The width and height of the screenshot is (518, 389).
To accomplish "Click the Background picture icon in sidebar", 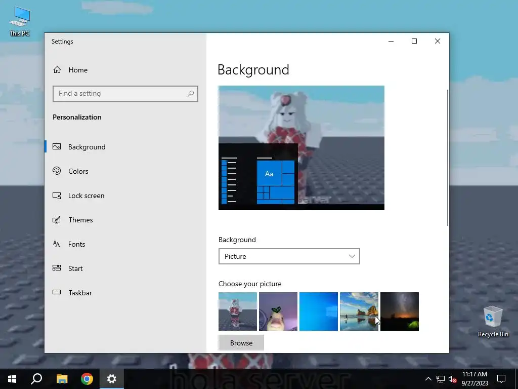I will point(57,146).
